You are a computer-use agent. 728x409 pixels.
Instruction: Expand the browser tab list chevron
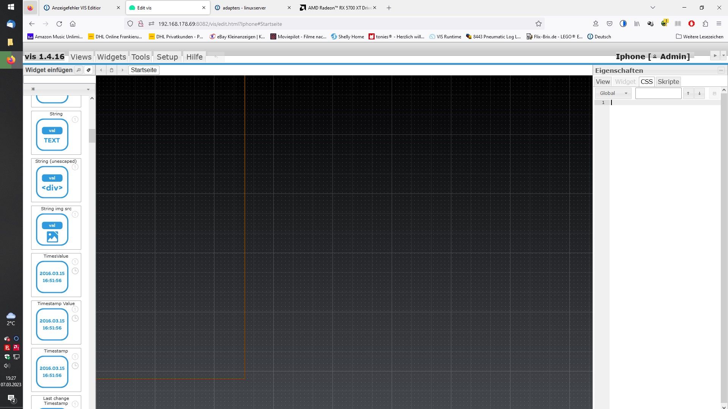pos(652,8)
